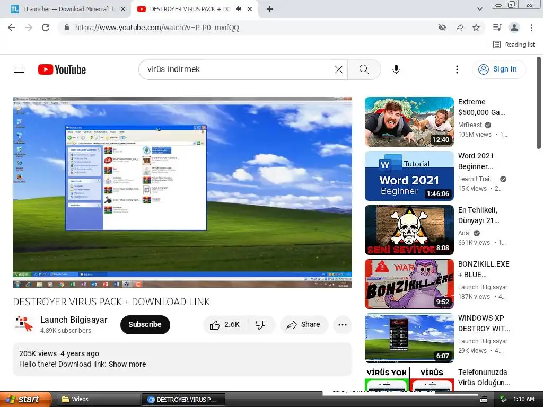Expand description with Show more
The height and width of the screenshot is (407, 543).
point(127,364)
